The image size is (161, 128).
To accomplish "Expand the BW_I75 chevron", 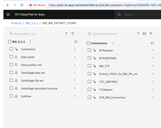I will click(153, 66).
